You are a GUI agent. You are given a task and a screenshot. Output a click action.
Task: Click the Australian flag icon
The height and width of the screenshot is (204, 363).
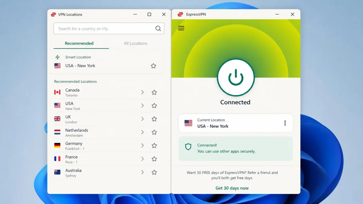(57, 172)
